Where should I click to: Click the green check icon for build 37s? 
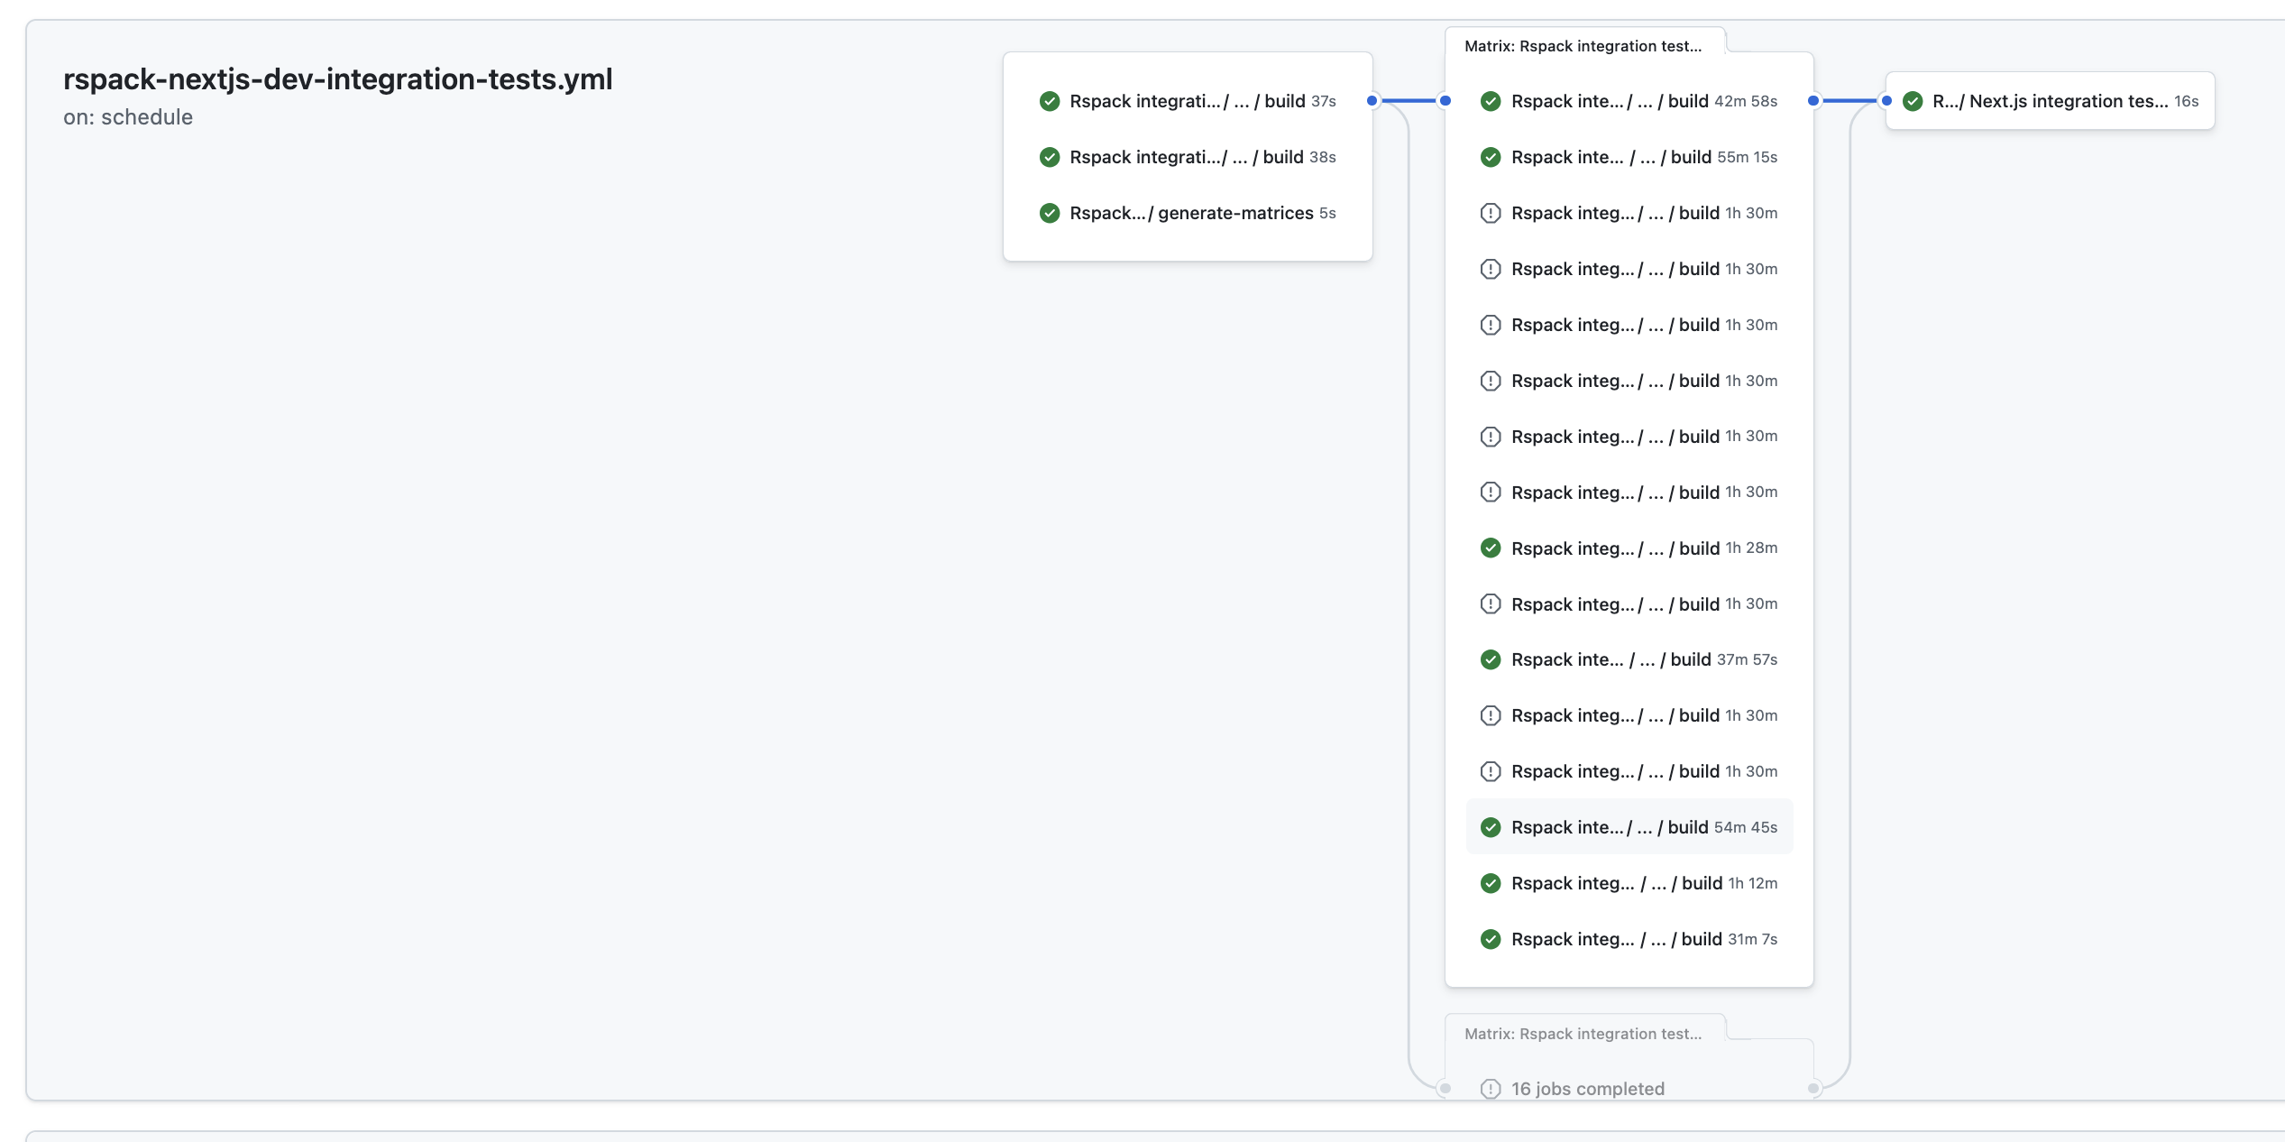(x=1050, y=101)
